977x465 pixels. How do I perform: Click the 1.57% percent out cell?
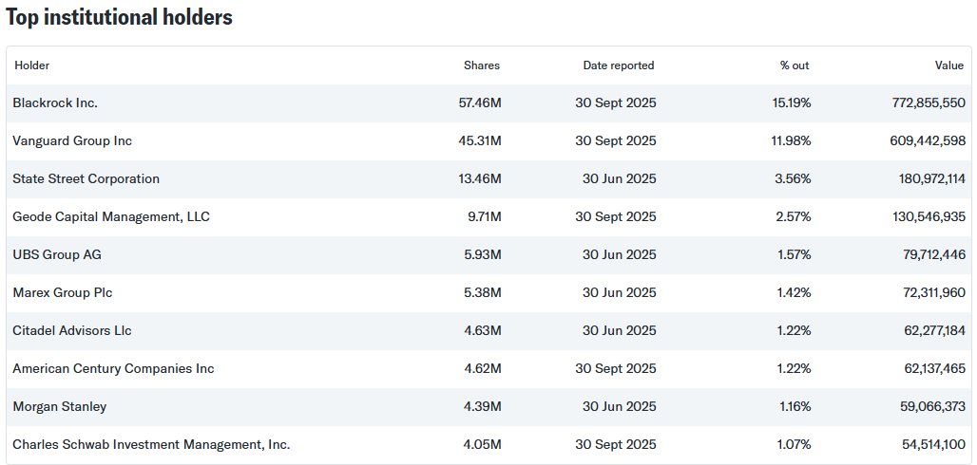tap(795, 255)
